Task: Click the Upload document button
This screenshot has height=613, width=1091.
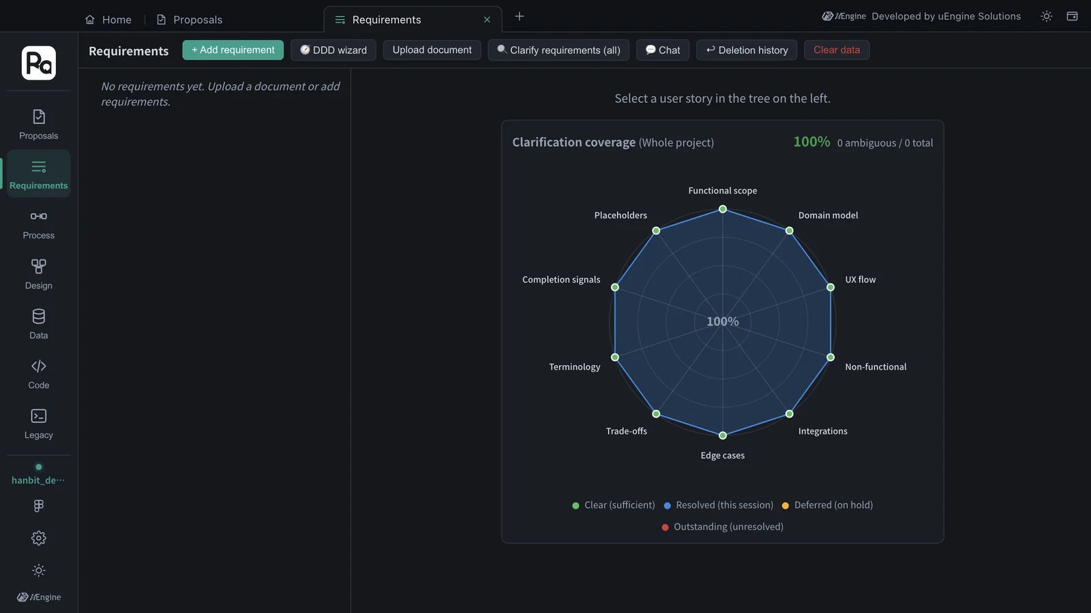Action: tap(432, 50)
